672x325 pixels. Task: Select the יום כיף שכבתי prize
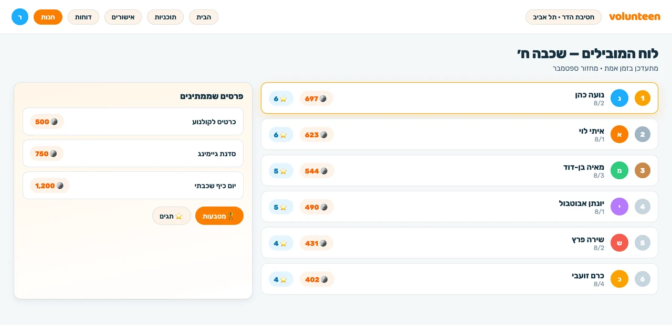coord(133,186)
